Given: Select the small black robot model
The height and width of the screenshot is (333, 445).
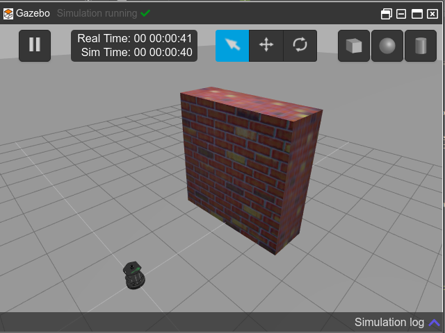Looking at the screenshot, I should (x=134, y=275).
